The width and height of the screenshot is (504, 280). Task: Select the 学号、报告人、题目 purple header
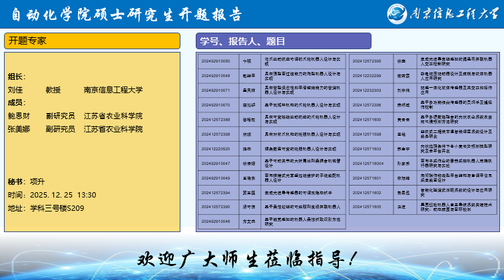point(284,41)
